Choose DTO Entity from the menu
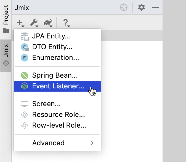Screen dimensions: 186x162 click(x=52, y=47)
